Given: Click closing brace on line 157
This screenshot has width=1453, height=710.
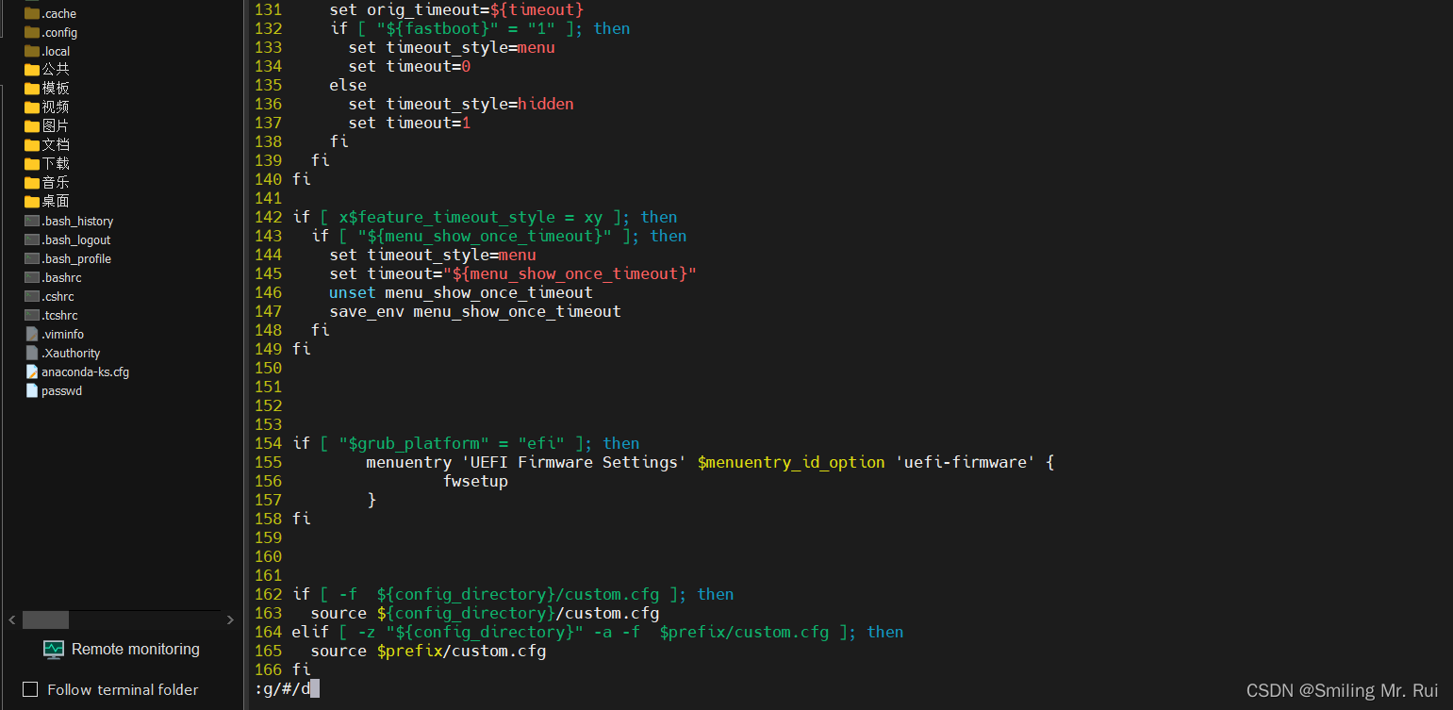Looking at the screenshot, I should (372, 500).
